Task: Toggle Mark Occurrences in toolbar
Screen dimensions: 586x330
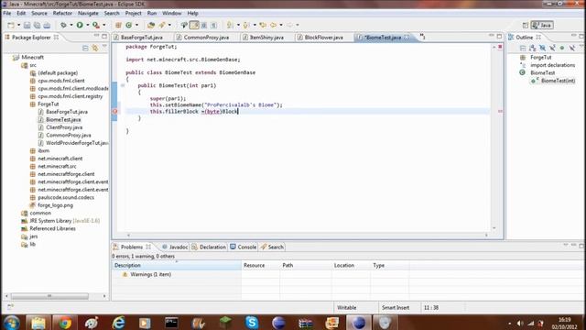Action: 194,25
